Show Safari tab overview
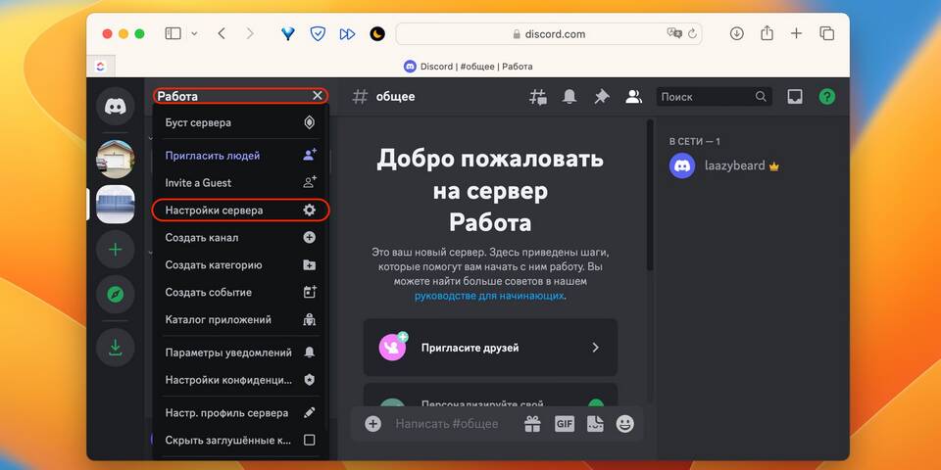 coord(827,33)
